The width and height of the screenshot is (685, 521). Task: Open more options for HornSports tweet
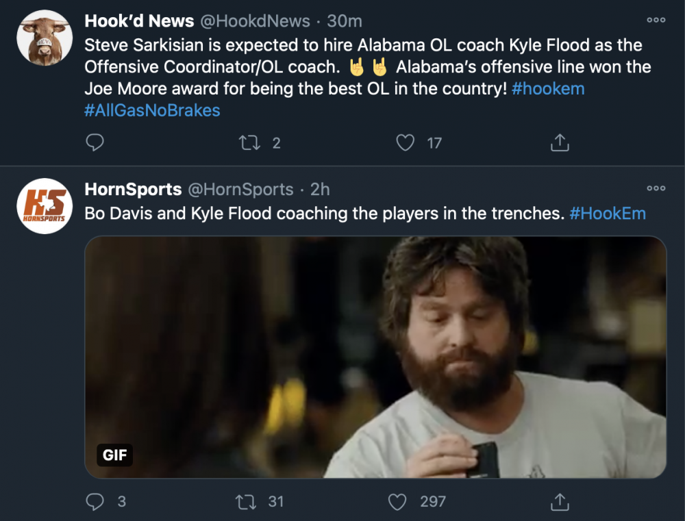[656, 188]
